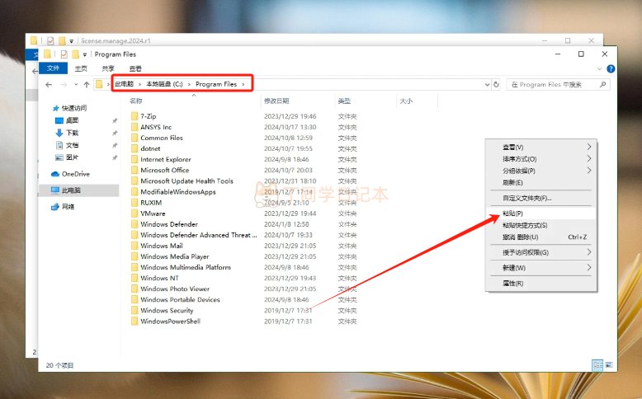Open OneDrive in the navigation pane
642x399 pixels.
[x=75, y=174]
